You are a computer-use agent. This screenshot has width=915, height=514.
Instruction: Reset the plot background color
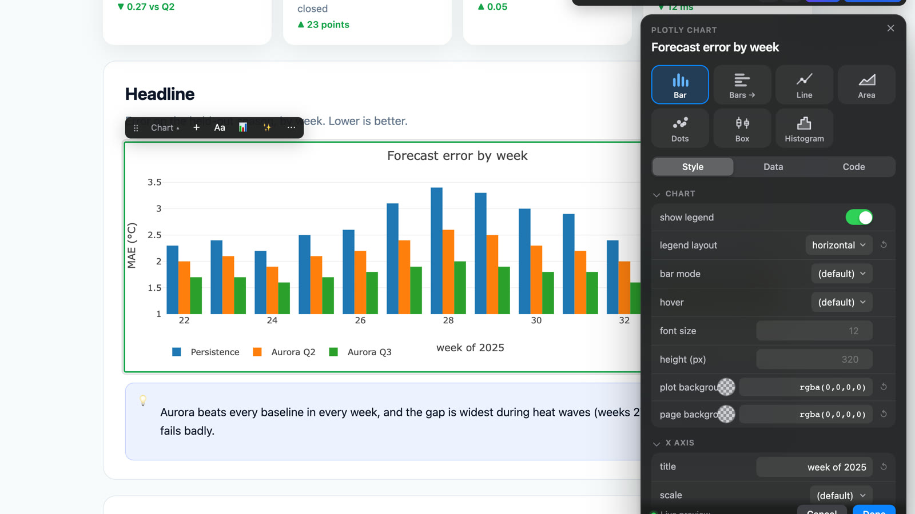tap(884, 387)
